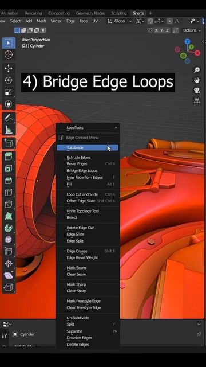Screen dimensions: 206x367
Task: Select the Select Box tool
Action: coord(9,43)
